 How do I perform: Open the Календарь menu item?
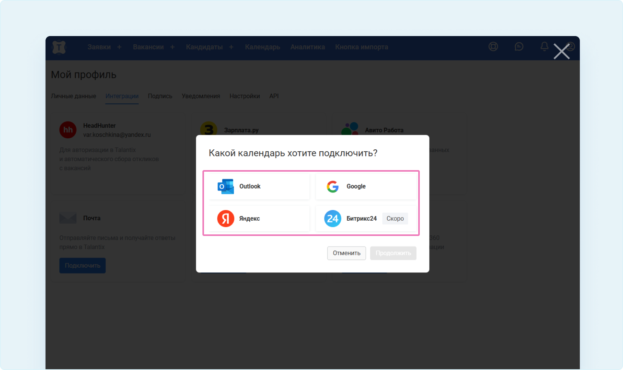pos(262,47)
